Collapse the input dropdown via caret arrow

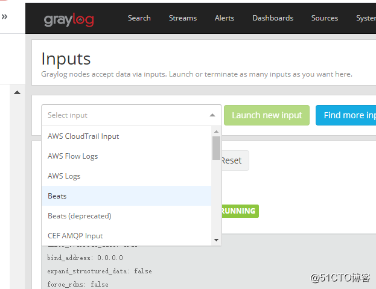(x=212, y=115)
